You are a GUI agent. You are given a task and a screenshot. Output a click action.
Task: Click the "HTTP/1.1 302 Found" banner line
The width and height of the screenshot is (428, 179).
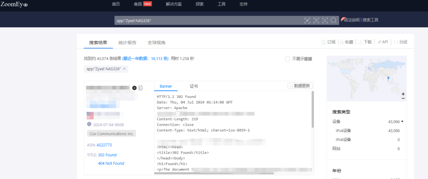tap(176, 96)
